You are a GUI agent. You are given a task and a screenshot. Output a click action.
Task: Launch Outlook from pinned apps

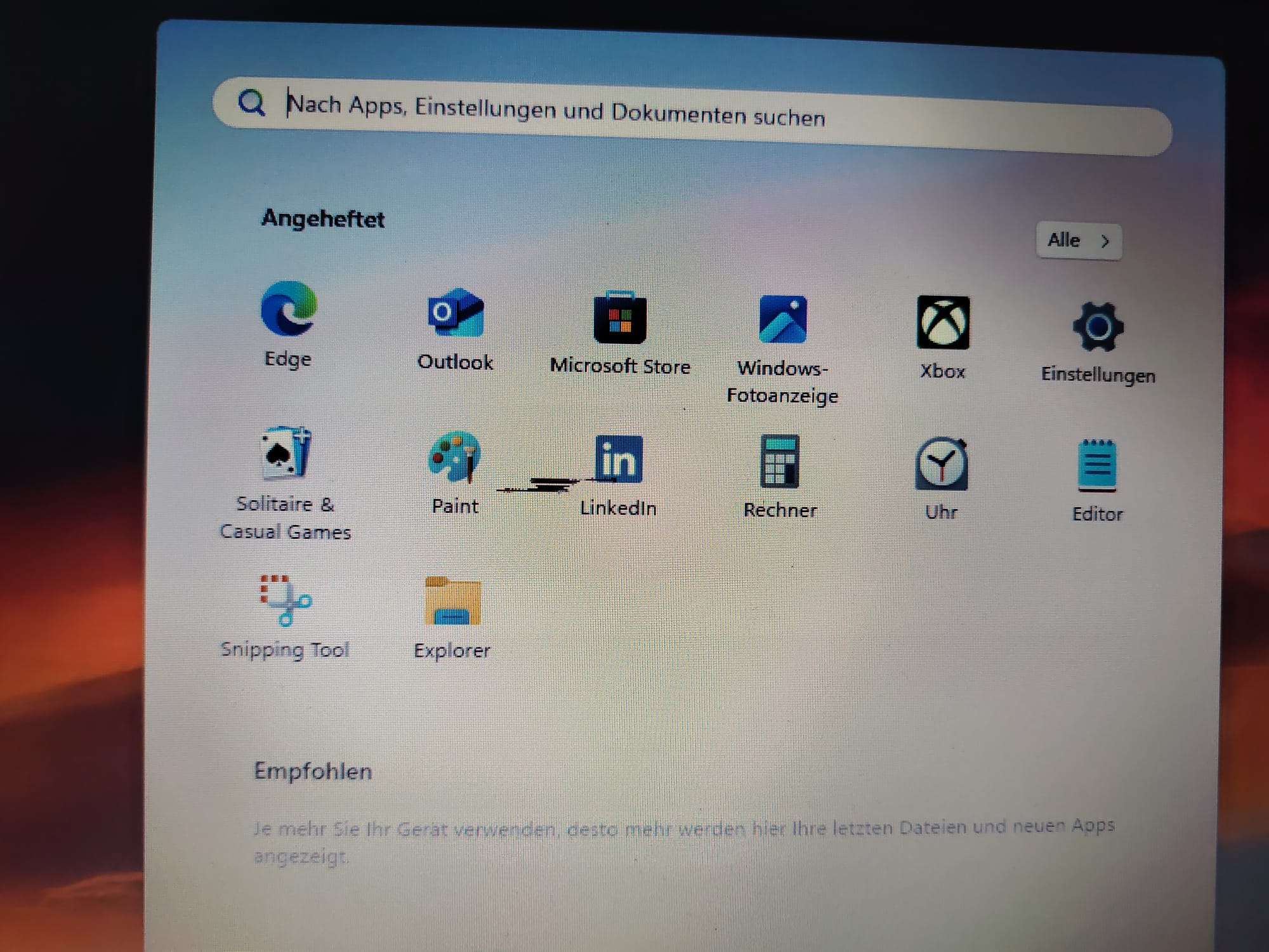click(456, 313)
